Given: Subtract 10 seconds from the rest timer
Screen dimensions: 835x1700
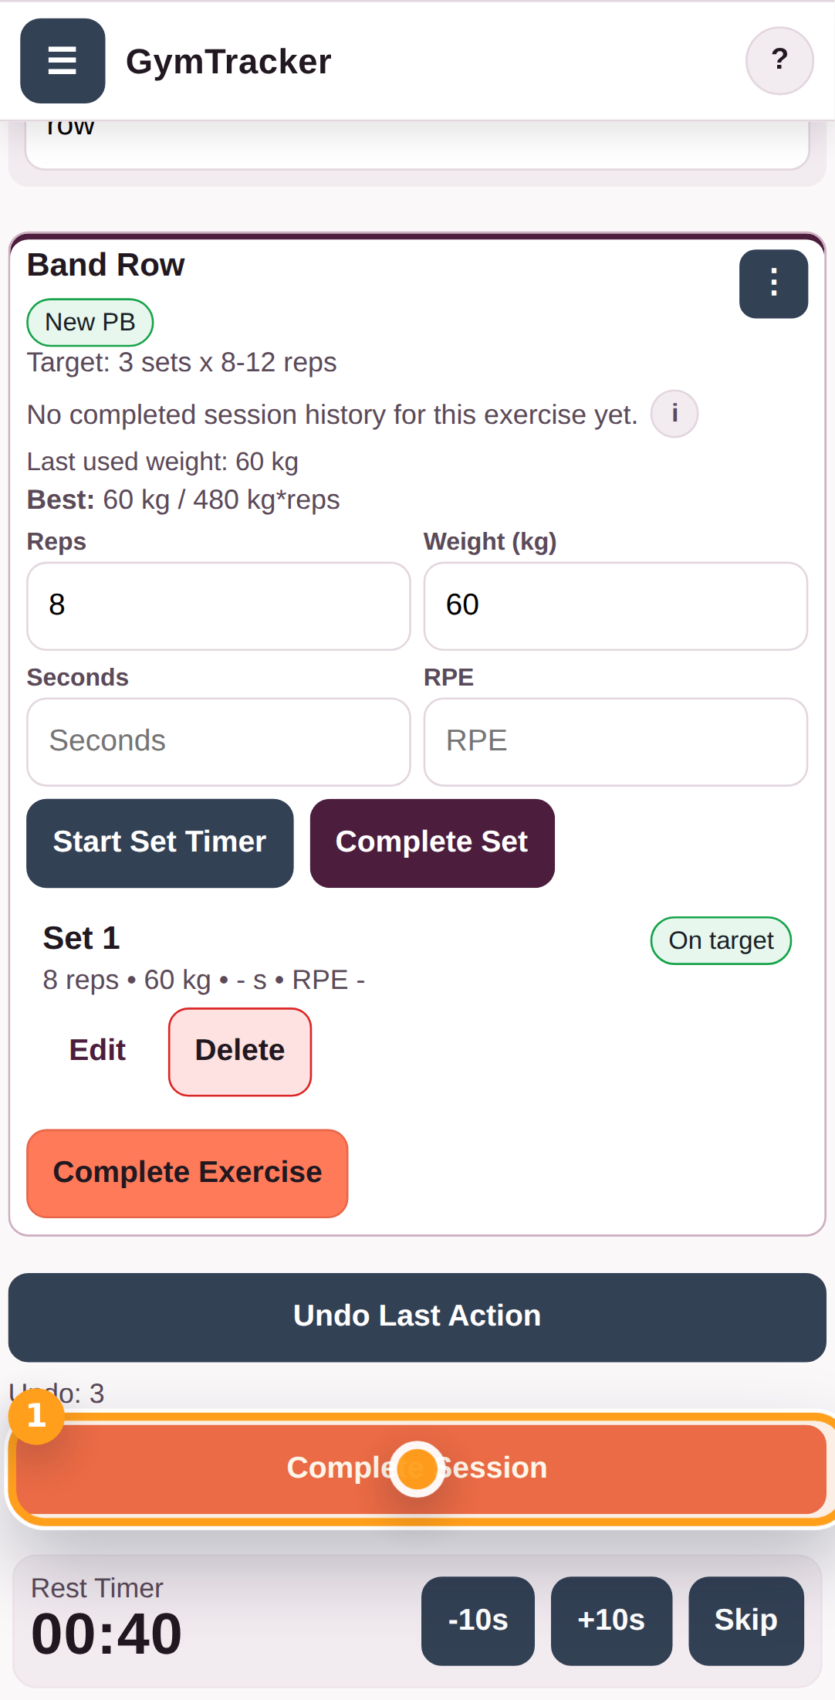Looking at the screenshot, I should 477,1621.
